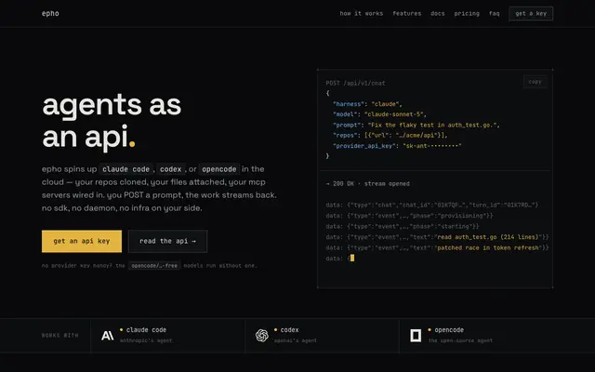Click anthropic's agent subtitle
595x372 pixels.
pyautogui.click(x=146, y=340)
